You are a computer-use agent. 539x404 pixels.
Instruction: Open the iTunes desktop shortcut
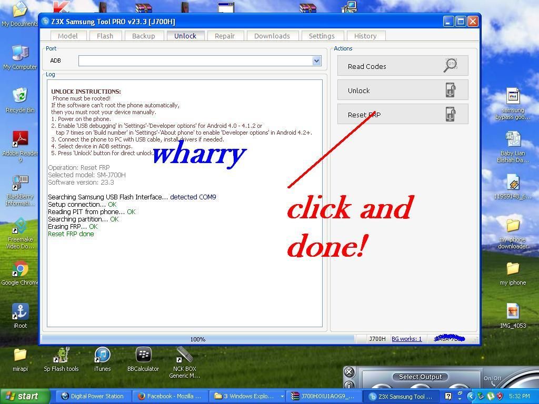[102, 355]
